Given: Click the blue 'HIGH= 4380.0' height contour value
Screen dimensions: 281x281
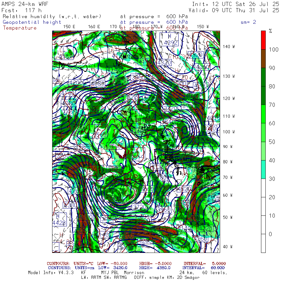Looking at the screenshot, I should pyautogui.click(x=155, y=268).
